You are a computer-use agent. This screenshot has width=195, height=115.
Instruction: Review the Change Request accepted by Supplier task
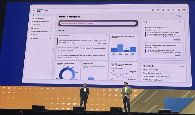click(x=177, y=55)
